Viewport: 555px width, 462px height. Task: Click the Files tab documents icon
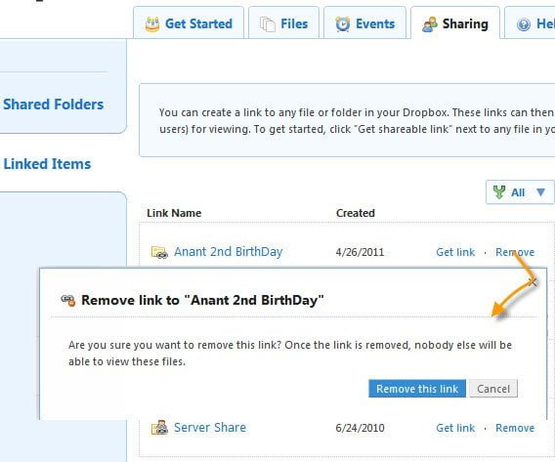267,24
